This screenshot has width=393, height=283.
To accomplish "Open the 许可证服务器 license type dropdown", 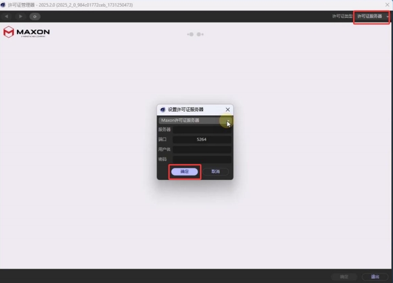I will tap(372, 16).
